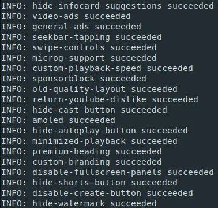Click the custom-playback-speed succeeded line
218x208 pixels.
(x=97, y=68)
